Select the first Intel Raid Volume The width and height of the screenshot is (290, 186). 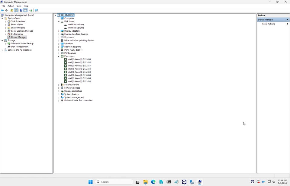pos(76,24)
